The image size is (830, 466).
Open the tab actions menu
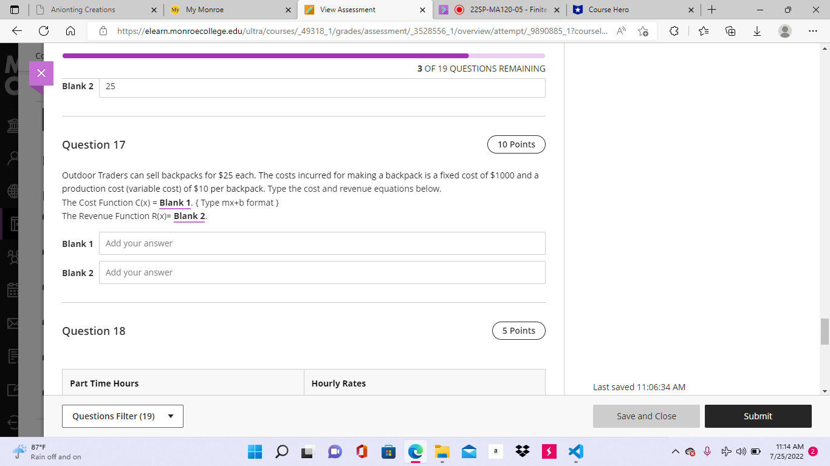(15, 10)
